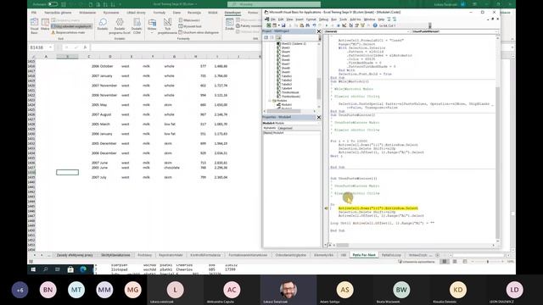This screenshot has width=543, height=305.
Task: Open the Źródło XML source icon
Action: (229, 25)
